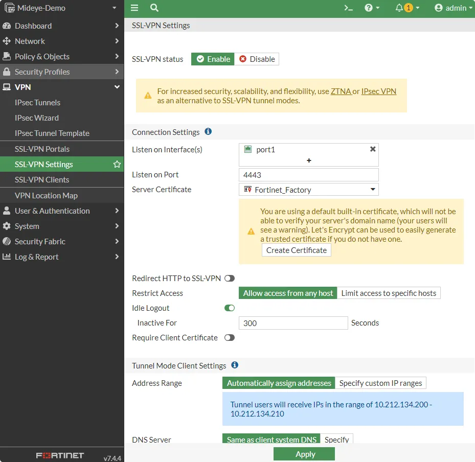Click the info icon beside Tunnel Mode Client Settings
The image size is (475, 462).
coord(235,365)
